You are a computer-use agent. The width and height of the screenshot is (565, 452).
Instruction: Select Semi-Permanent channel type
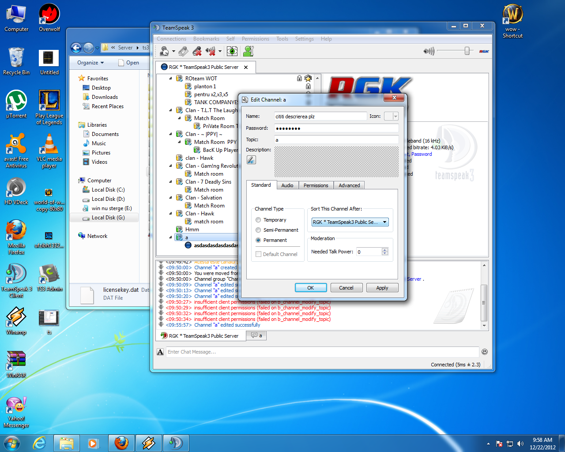258,230
